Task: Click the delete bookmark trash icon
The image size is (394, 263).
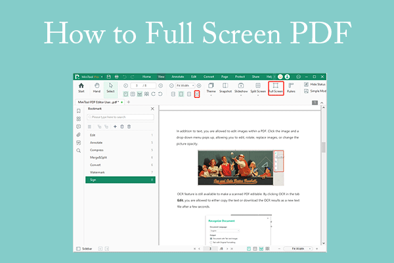Action: [x=122, y=127]
